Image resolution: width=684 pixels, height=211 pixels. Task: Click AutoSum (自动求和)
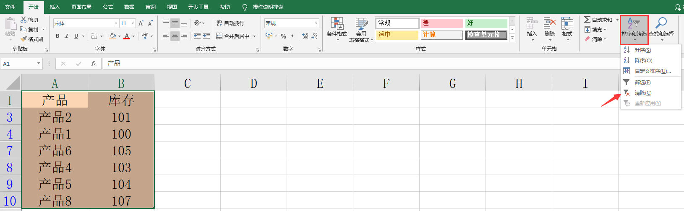[x=598, y=20]
